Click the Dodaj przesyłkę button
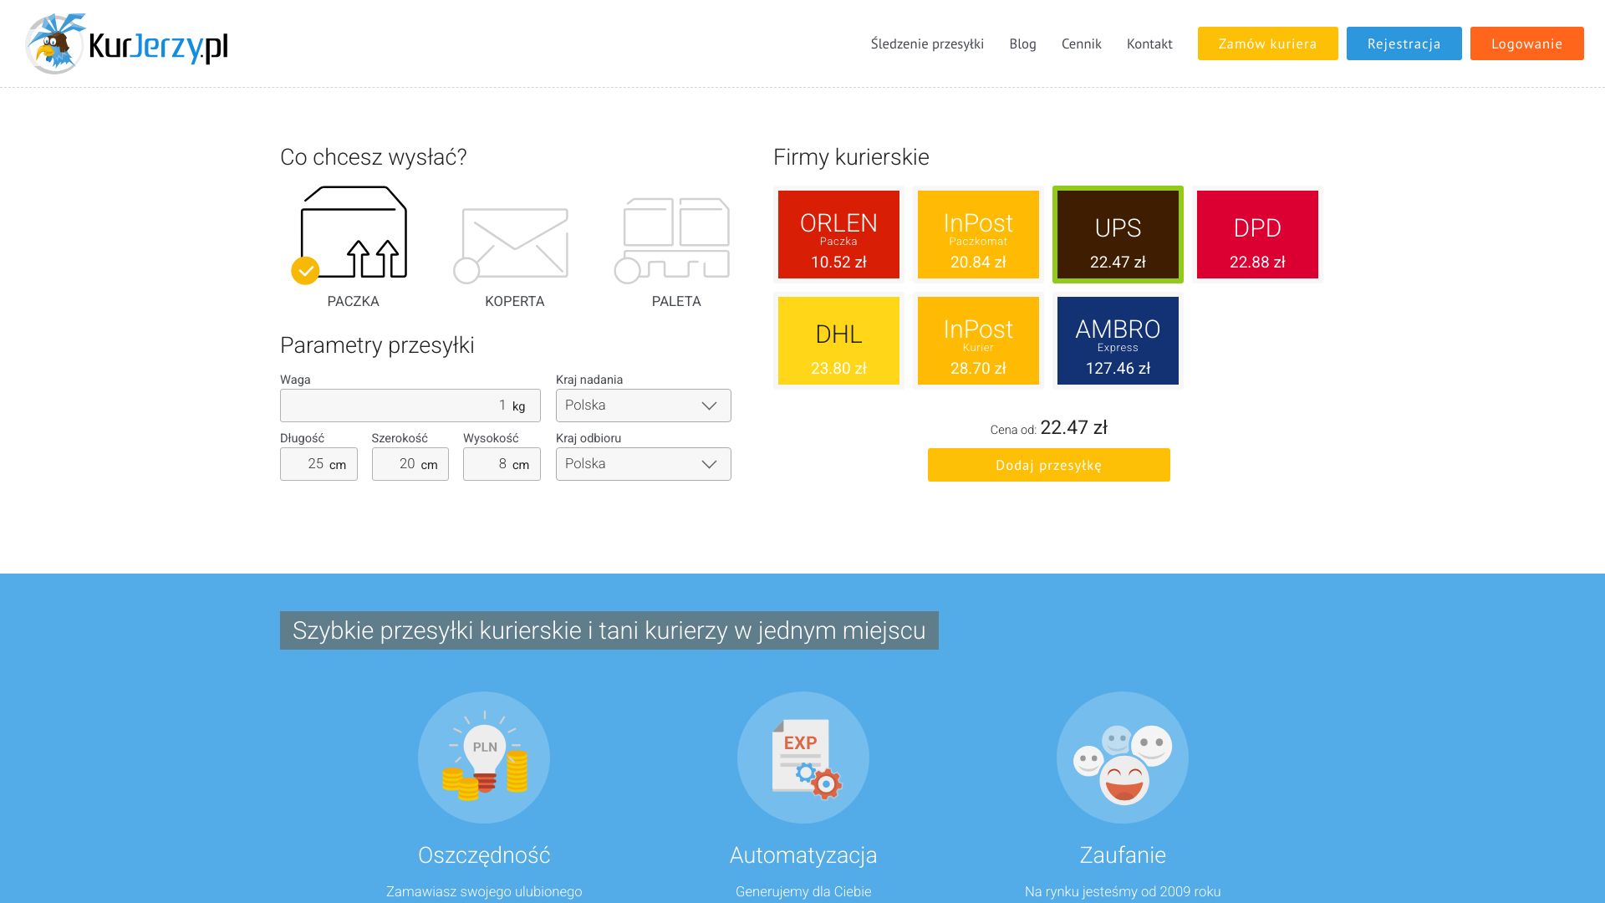Screen dimensions: 1605x903 tap(1049, 465)
